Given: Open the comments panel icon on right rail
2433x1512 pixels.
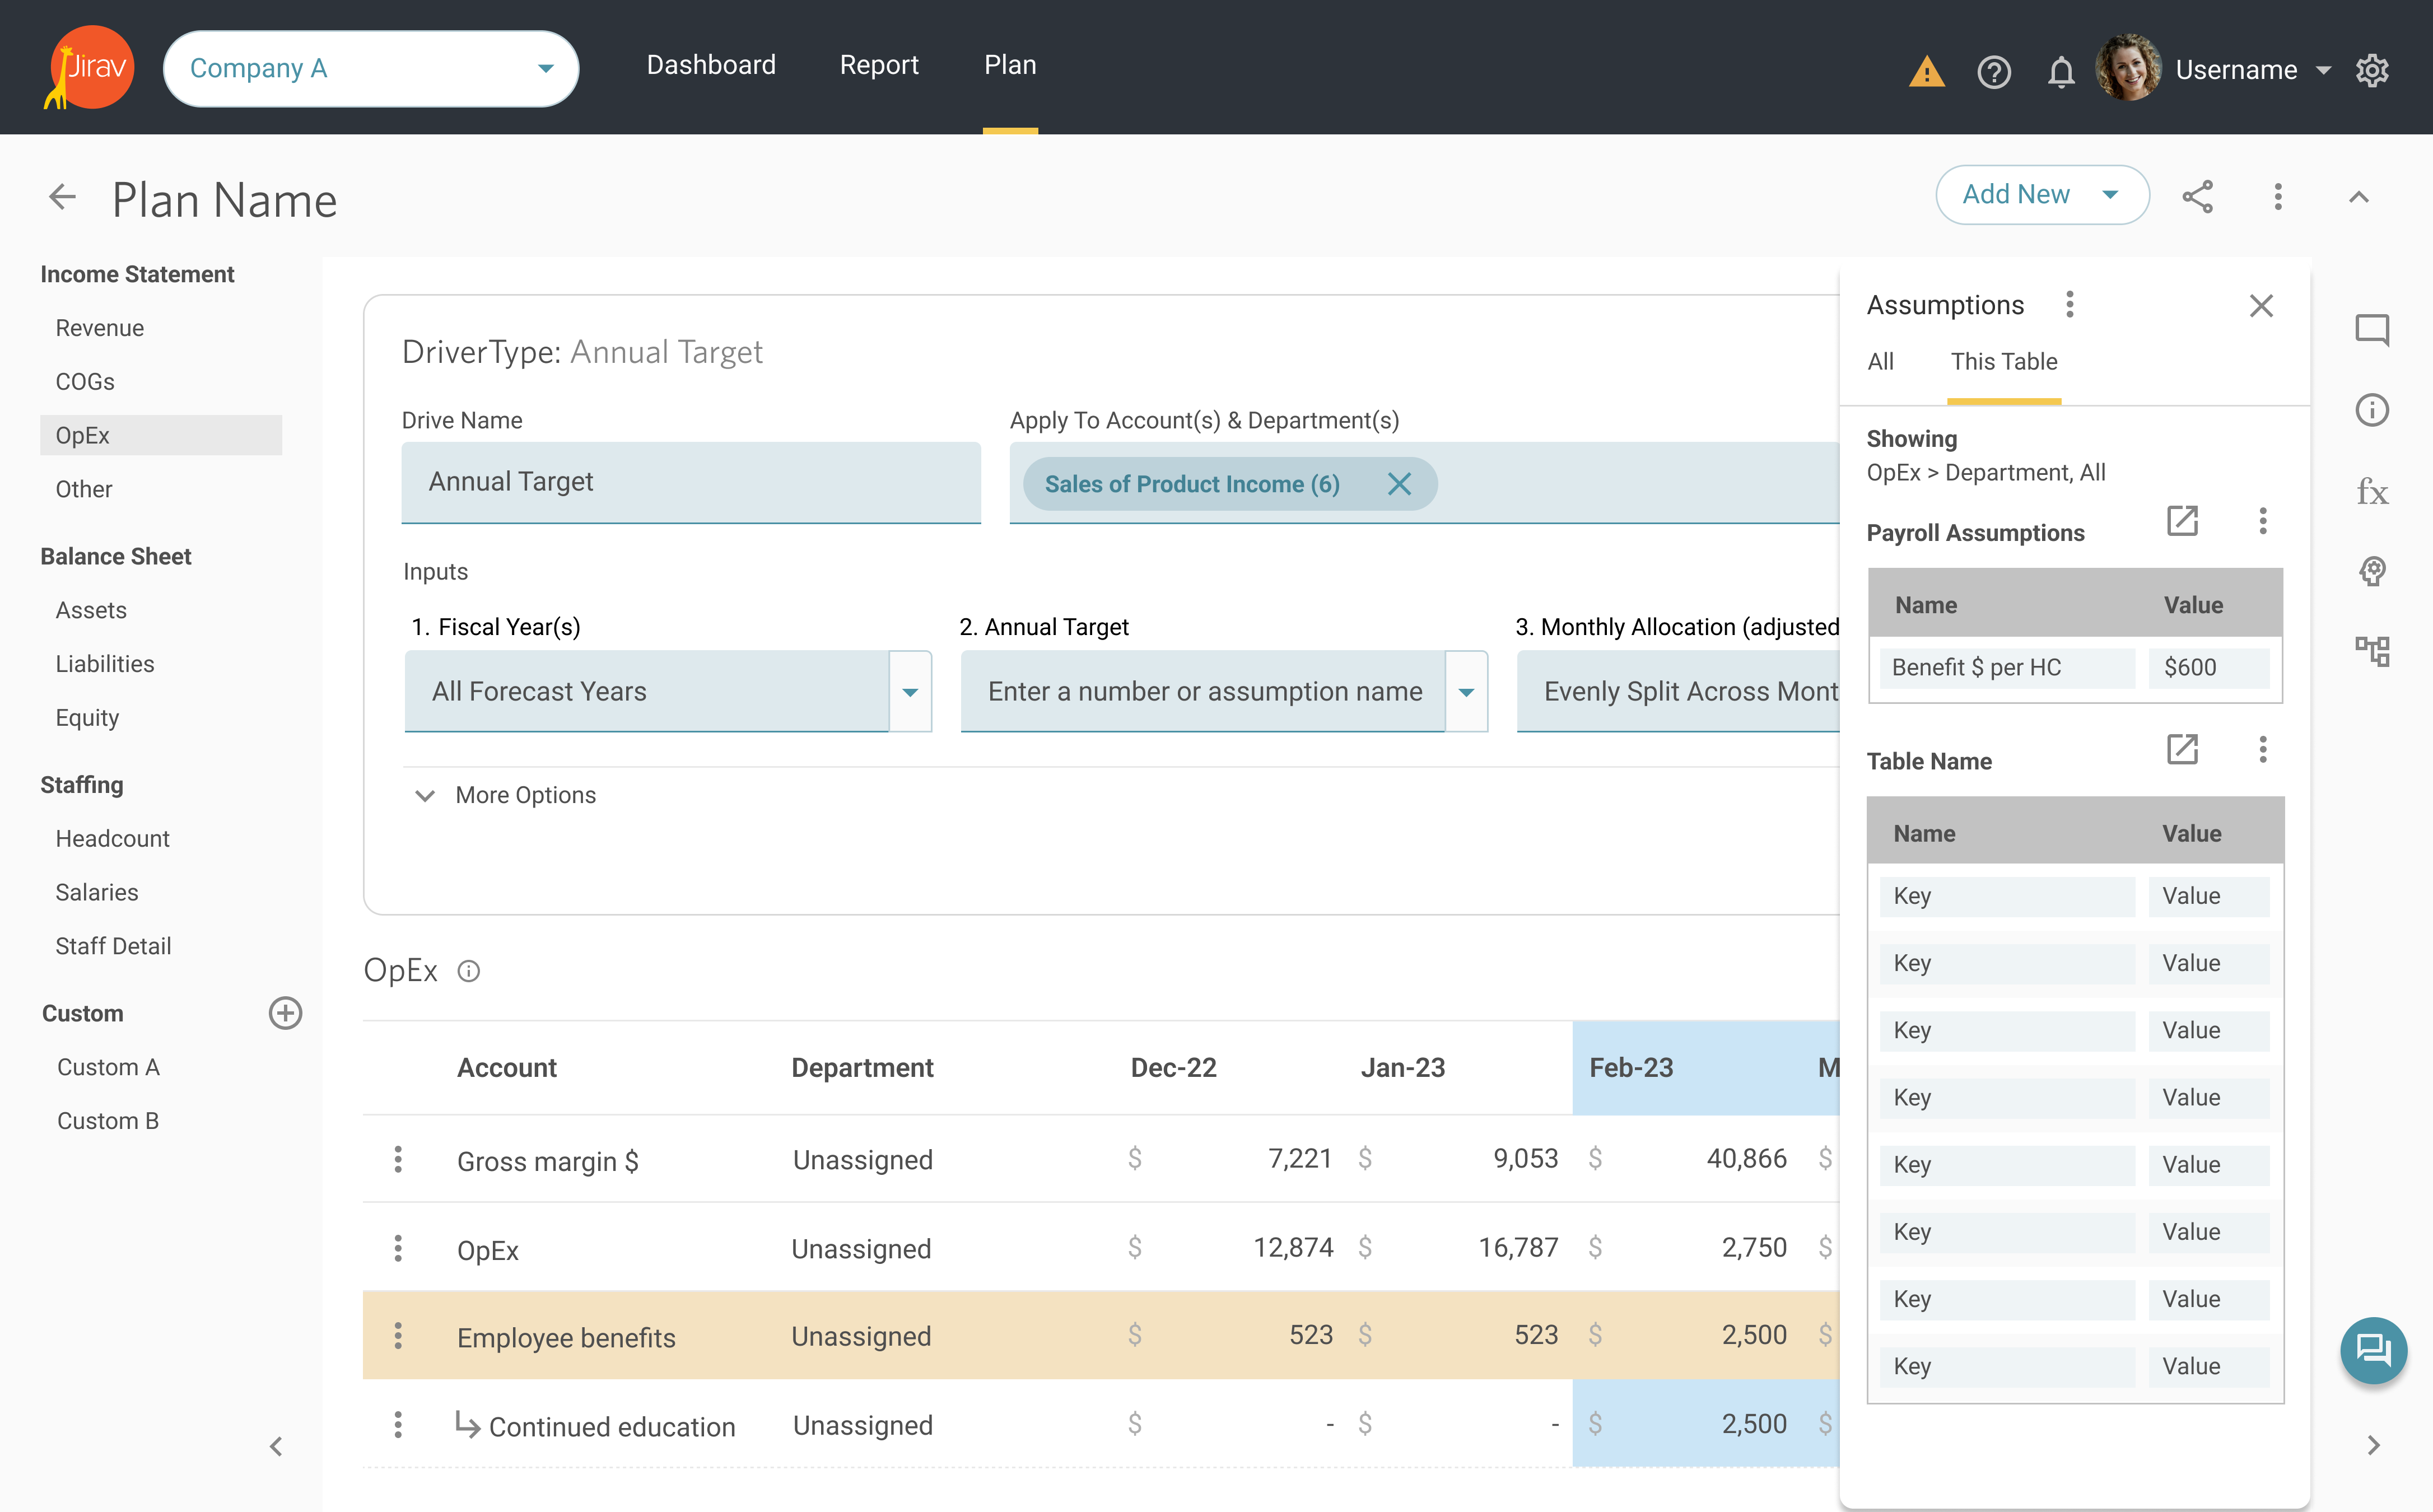Looking at the screenshot, I should click(2371, 329).
